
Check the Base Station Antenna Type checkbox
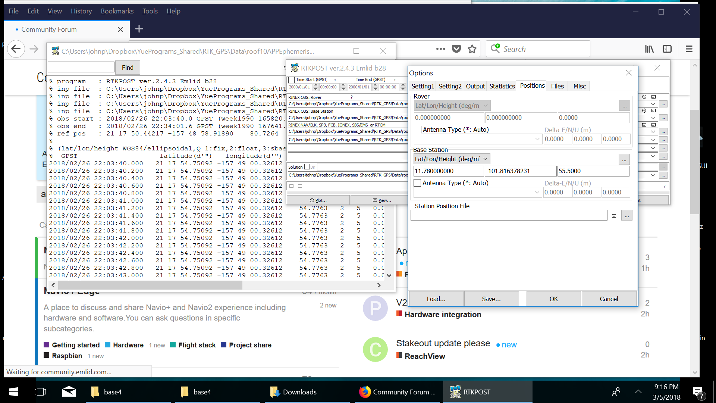tap(417, 183)
